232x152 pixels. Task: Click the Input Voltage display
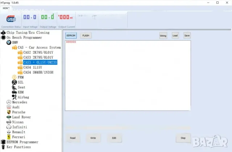pos(30,17)
